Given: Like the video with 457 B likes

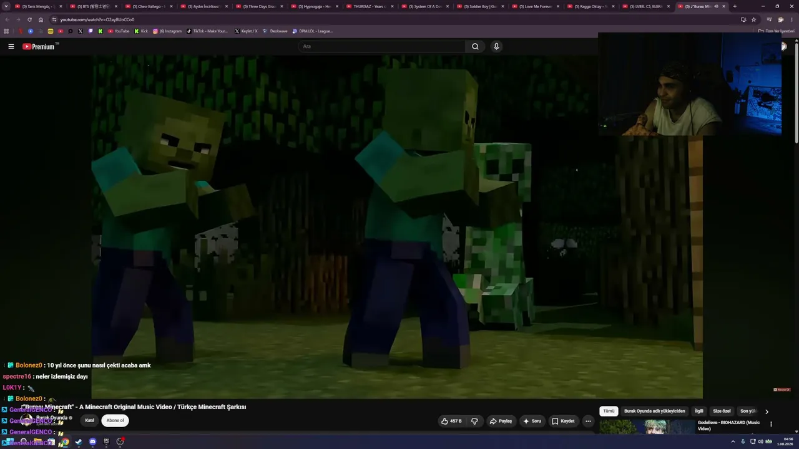Looking at the screenshot, I should [x=451, y=421].
